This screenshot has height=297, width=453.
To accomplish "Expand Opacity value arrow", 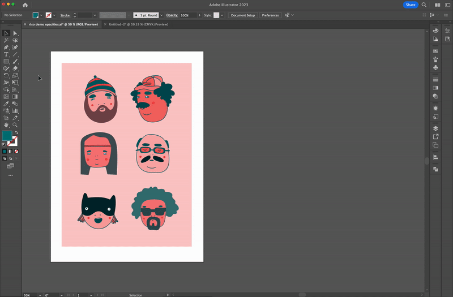I will click(x=199, y=15).
